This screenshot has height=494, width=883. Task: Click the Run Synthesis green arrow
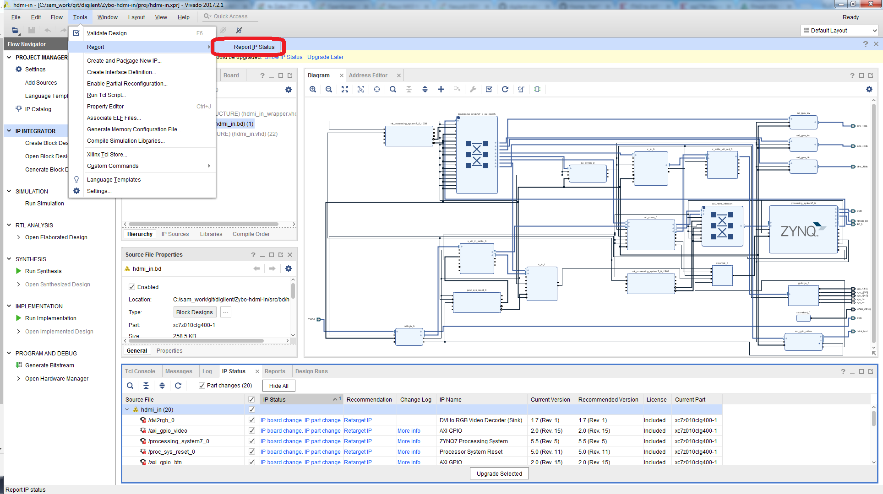pyautogui.click(x=19, y=271)
